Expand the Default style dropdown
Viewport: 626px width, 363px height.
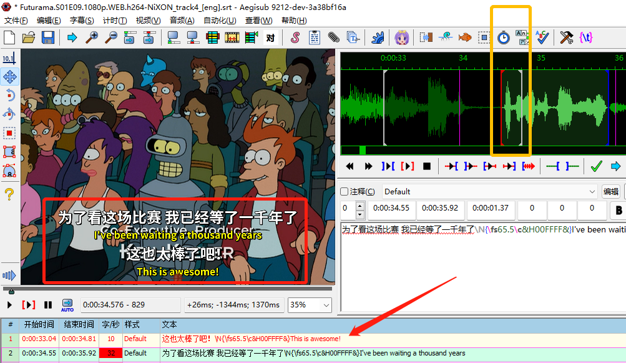click(x=592, y=192)
